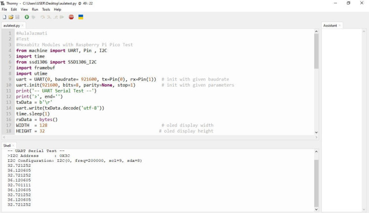Click line number 9 in the gutter
This screenshot has width=369, height=213.
point(10,79)
